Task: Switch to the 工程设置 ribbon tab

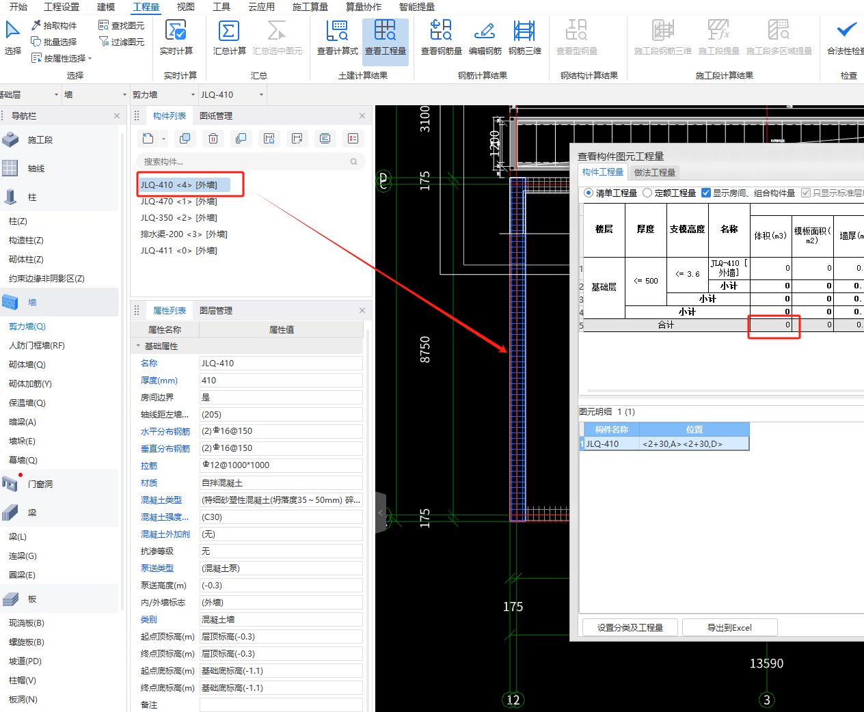Action: click(x=62, y=7)
